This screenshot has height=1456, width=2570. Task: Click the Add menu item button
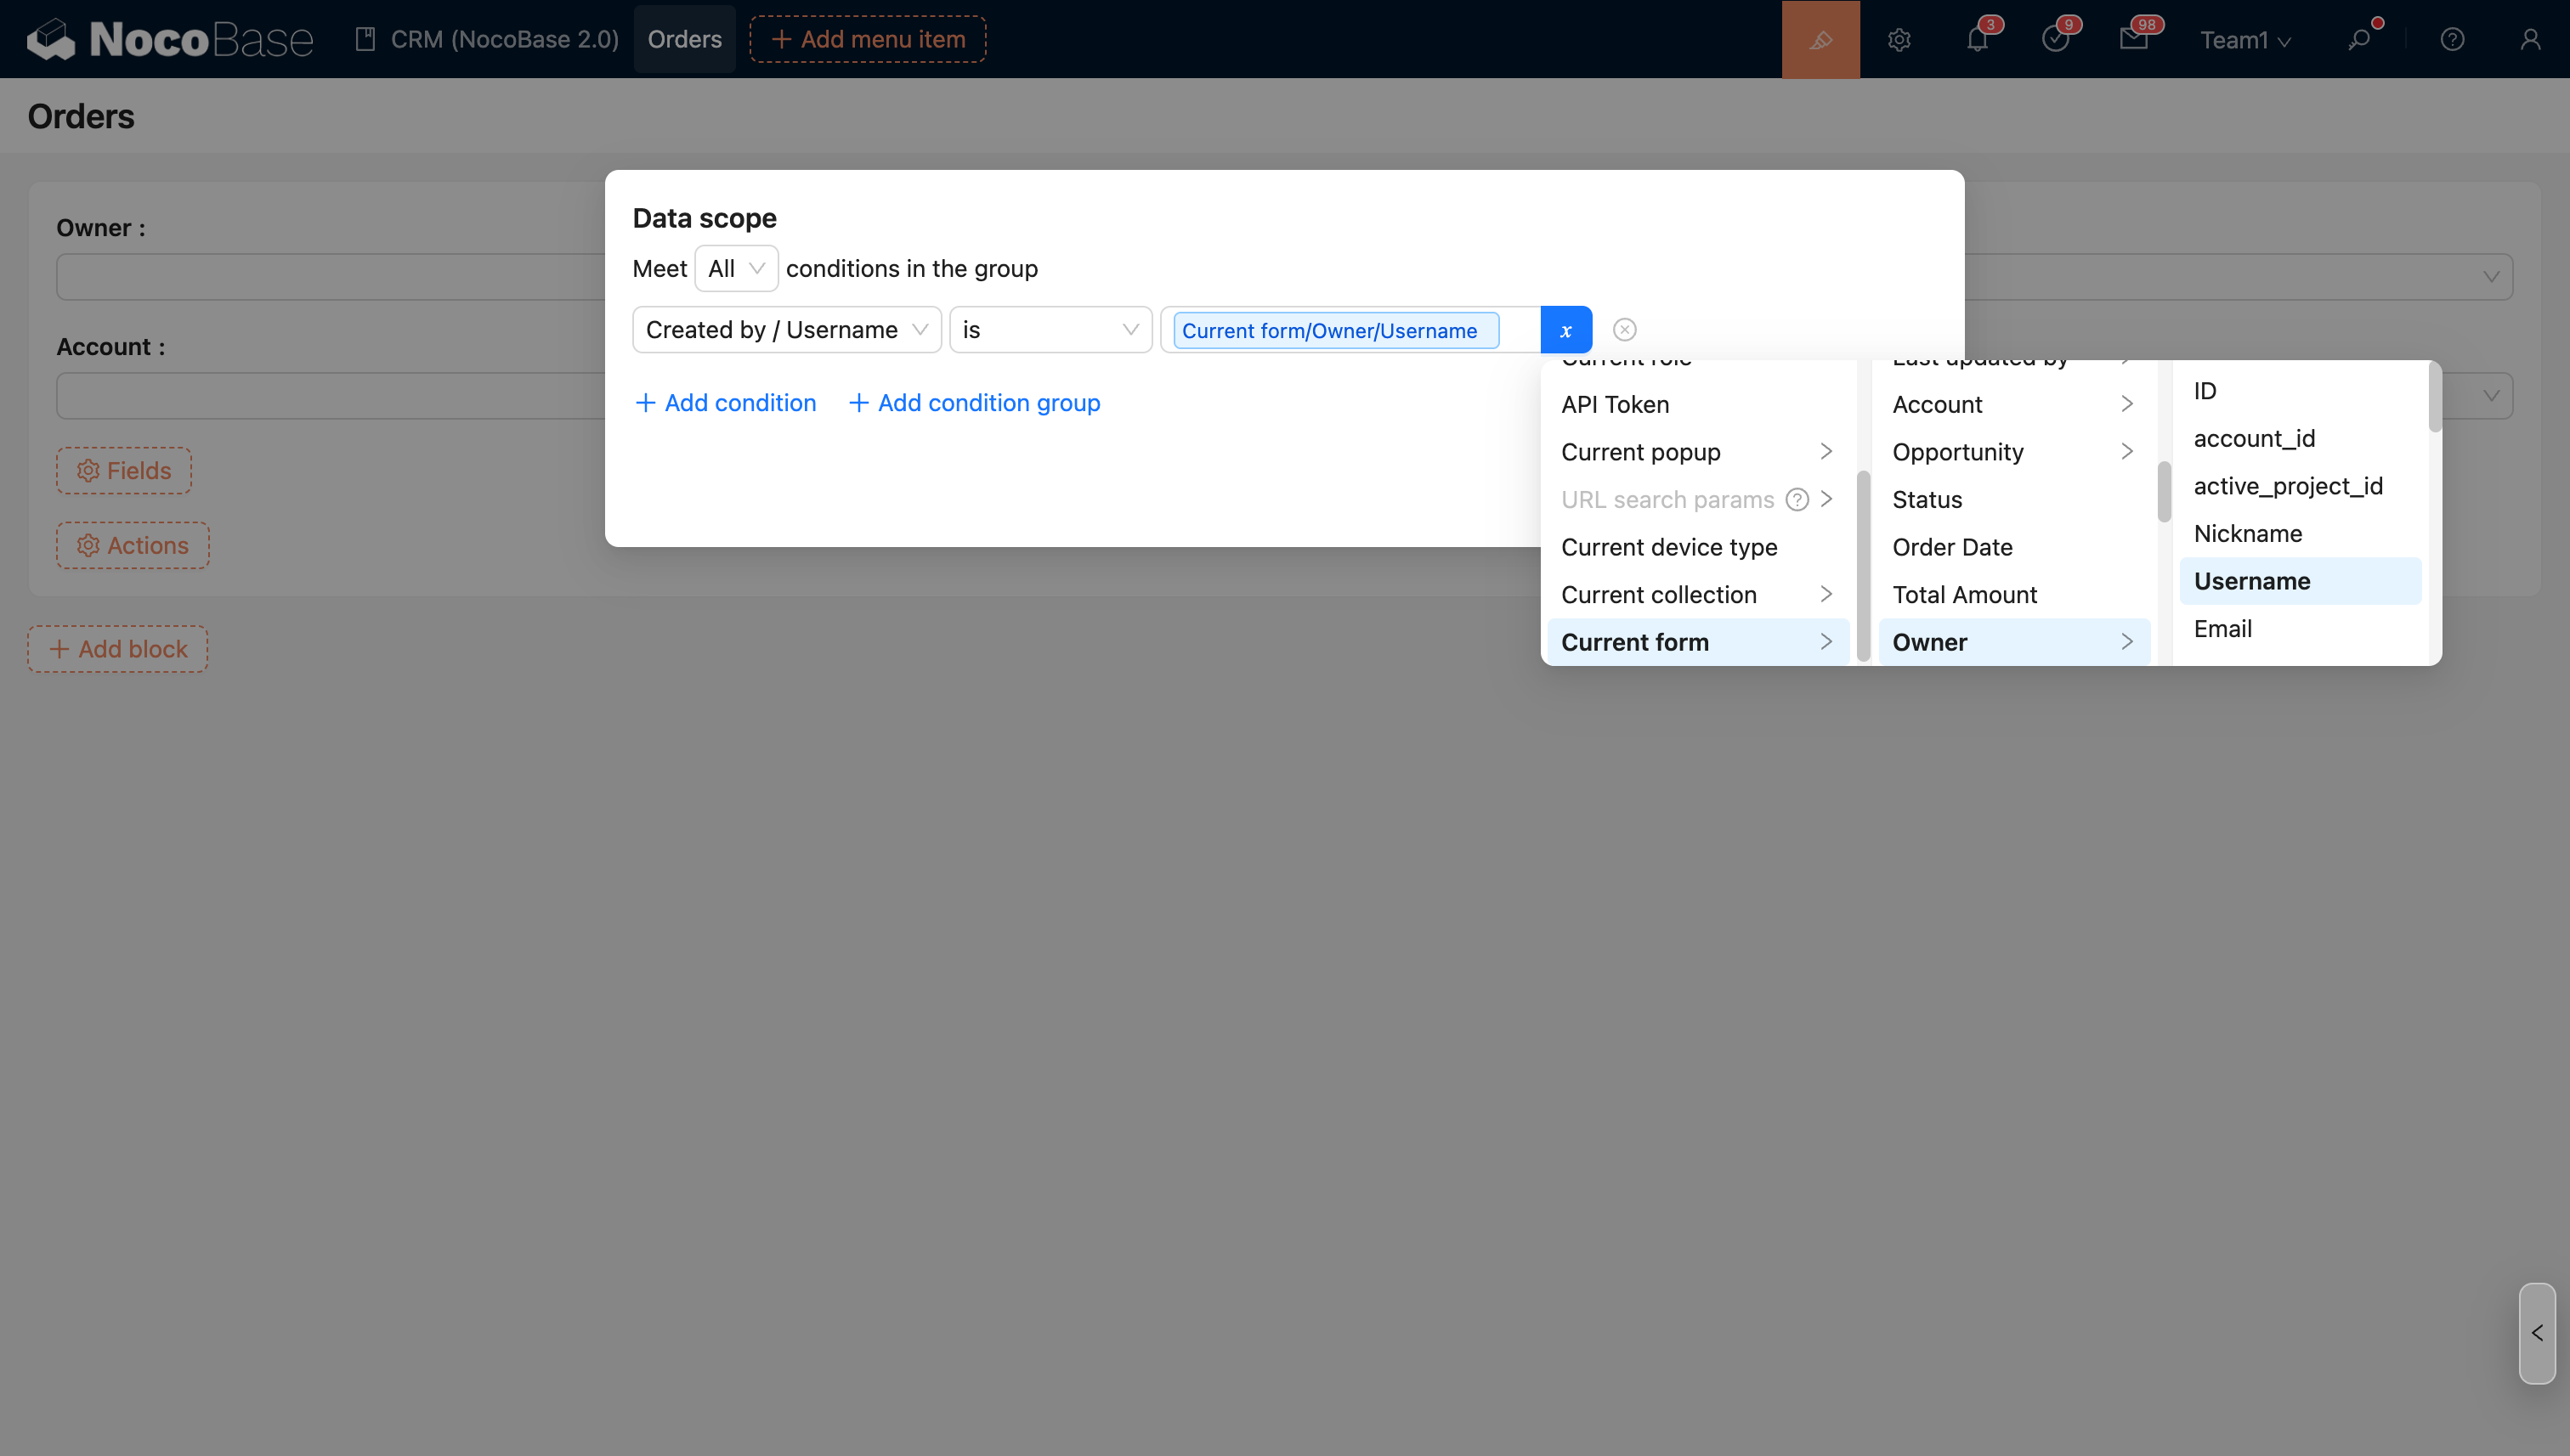point(868,39)
